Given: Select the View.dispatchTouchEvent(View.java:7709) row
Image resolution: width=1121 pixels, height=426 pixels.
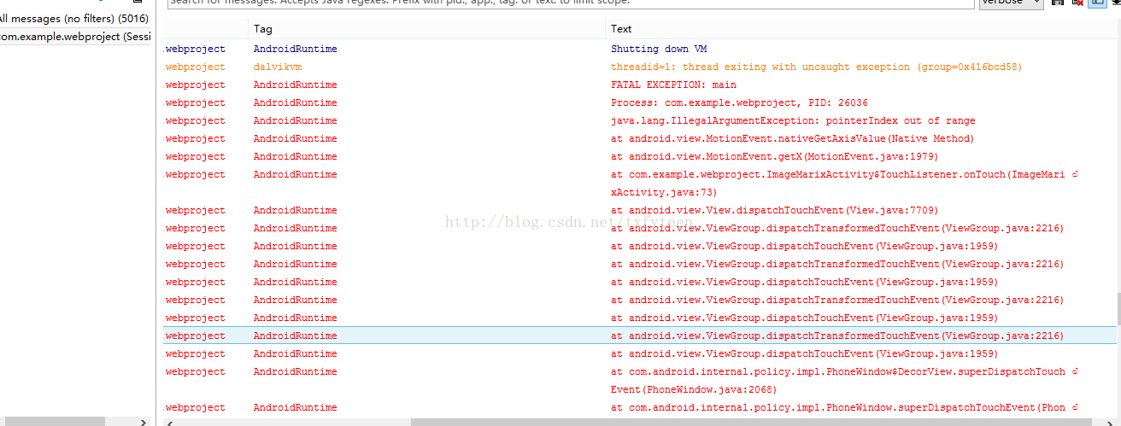Looking at the screenshot, I should click(640, 210).
